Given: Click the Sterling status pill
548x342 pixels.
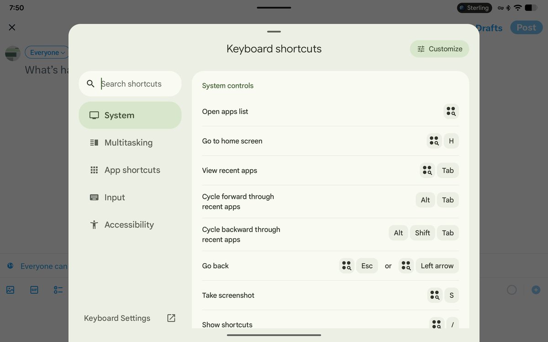Looking at the screenshot, I should click(474, 8).
